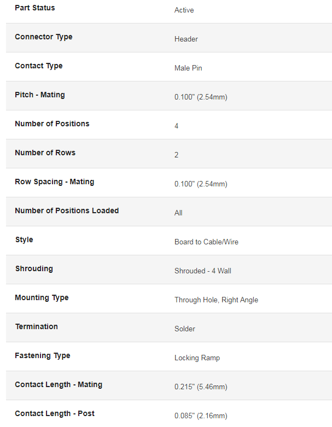Click the Contact Length - Post label

[55, 413]
